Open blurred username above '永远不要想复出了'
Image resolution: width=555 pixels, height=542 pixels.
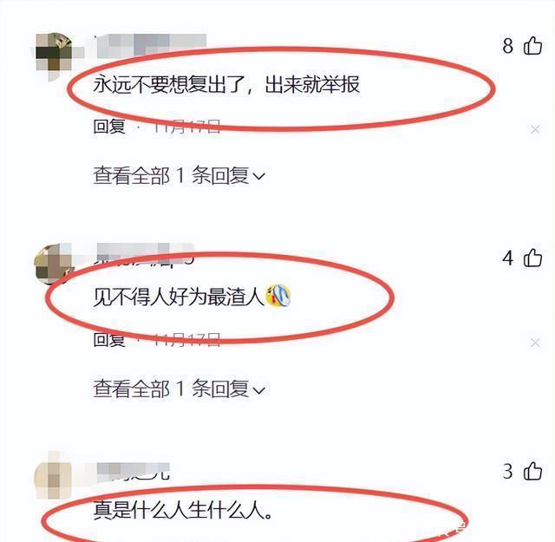pos(151,44)
